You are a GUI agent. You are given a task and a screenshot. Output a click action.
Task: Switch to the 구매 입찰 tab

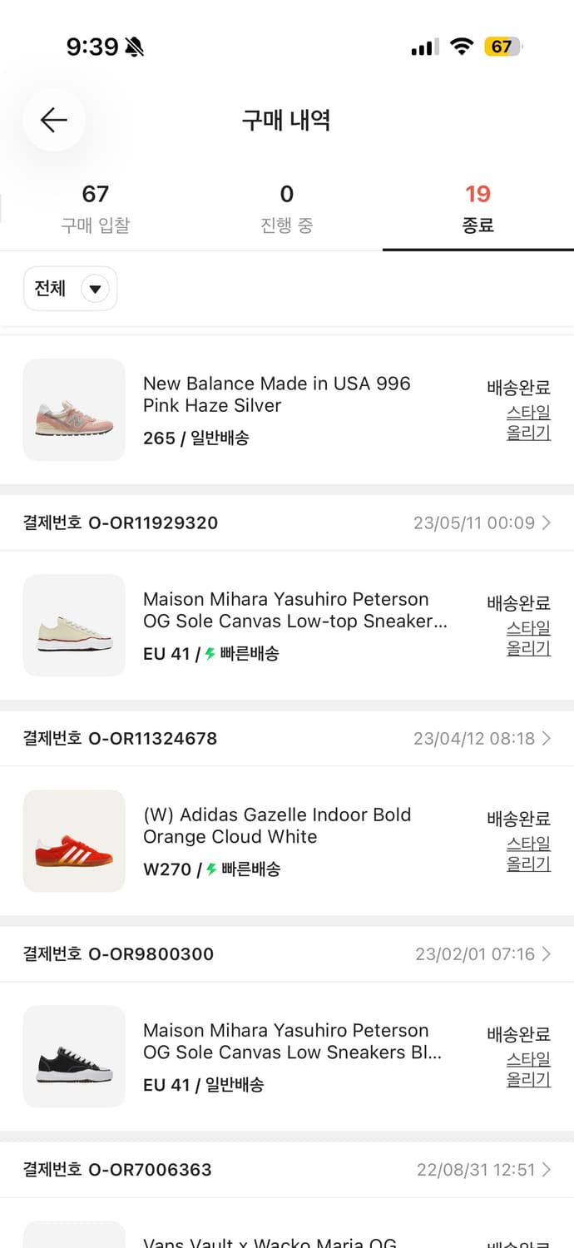[x=95, y=202]
